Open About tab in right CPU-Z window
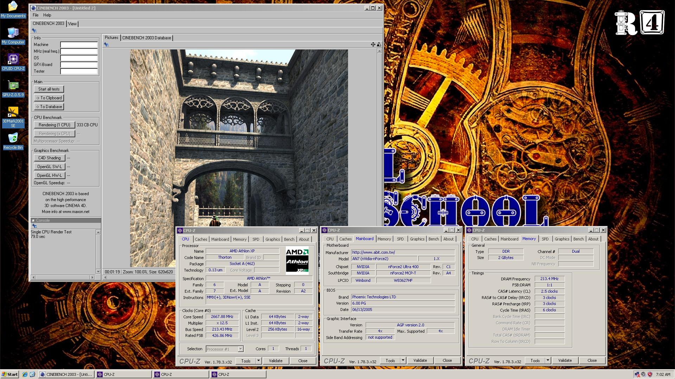 pos(593,239)
